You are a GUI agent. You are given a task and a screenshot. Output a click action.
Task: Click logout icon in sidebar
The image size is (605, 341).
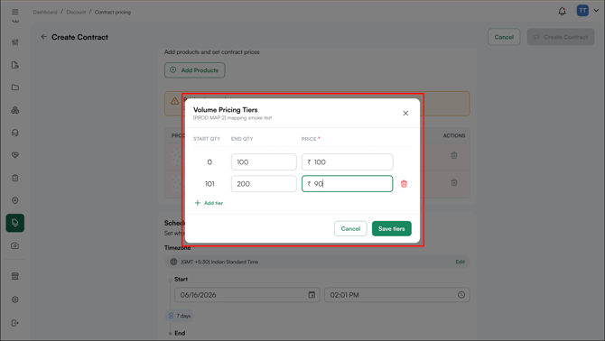(x=15, y=323)
